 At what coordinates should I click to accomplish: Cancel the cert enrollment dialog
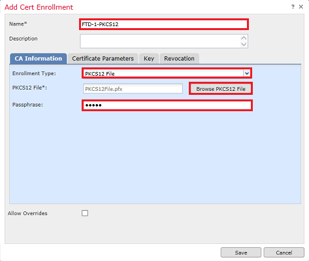pyautogui.click(x=284, y=252)
